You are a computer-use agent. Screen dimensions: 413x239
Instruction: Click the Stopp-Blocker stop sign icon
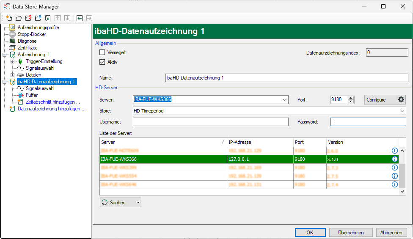(12, 34)
